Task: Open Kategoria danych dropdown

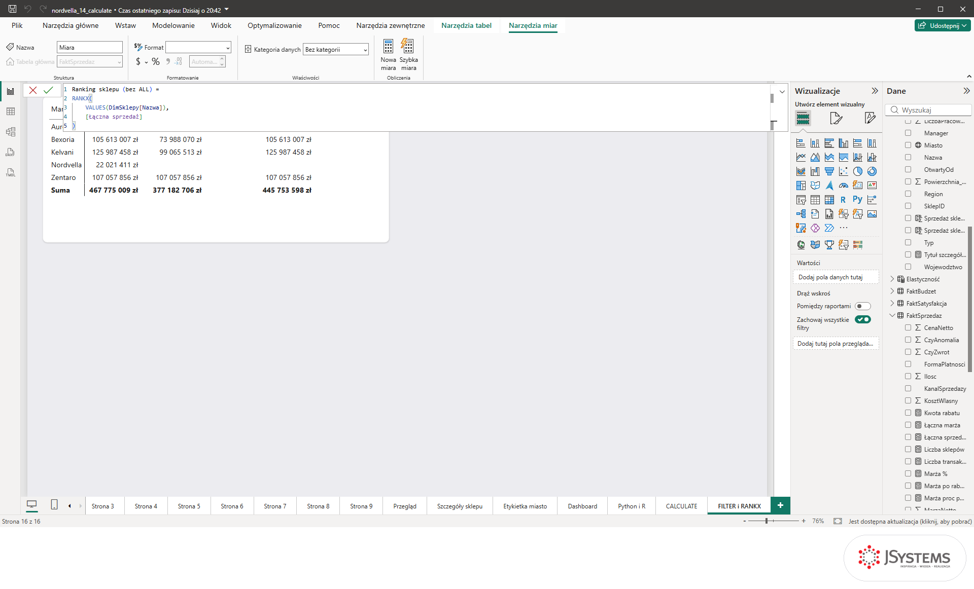Action: pyautogui.click(x=335, y=49)
